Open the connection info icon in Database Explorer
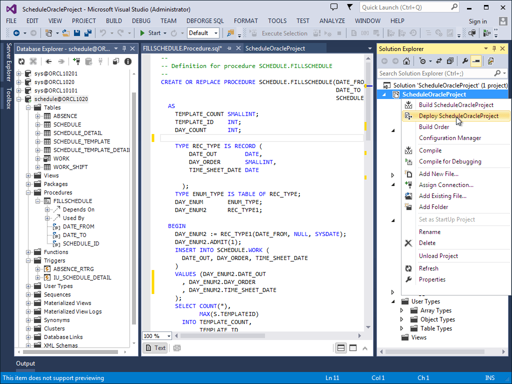512x384 pixels. point(127,61)
